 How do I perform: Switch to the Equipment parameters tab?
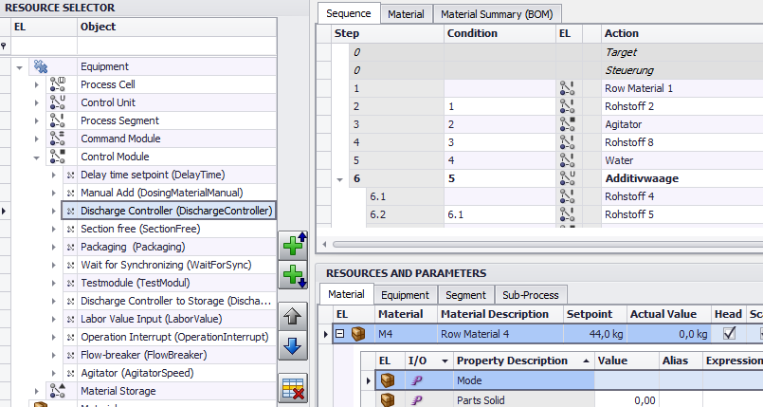[x=405, y=295]
